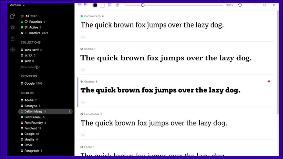This screenshot has width=283, height=159.
Task: Toggle activation circle for script collection
Action: click(x=22, y=55)
